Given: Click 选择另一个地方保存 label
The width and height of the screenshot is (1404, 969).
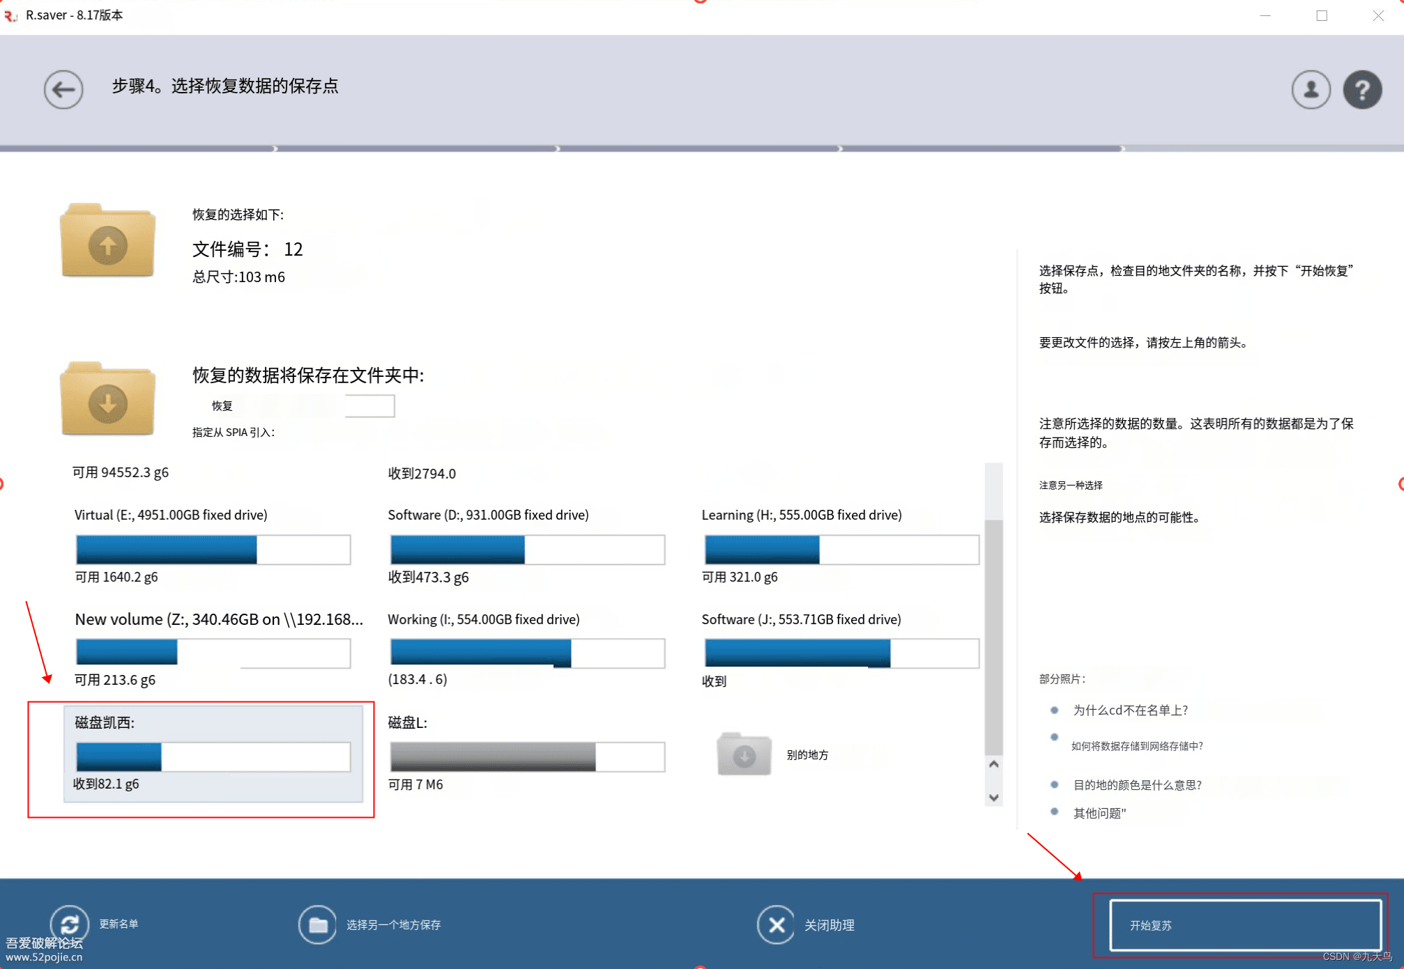Looking at the screenshot, I should coord(394,924).
